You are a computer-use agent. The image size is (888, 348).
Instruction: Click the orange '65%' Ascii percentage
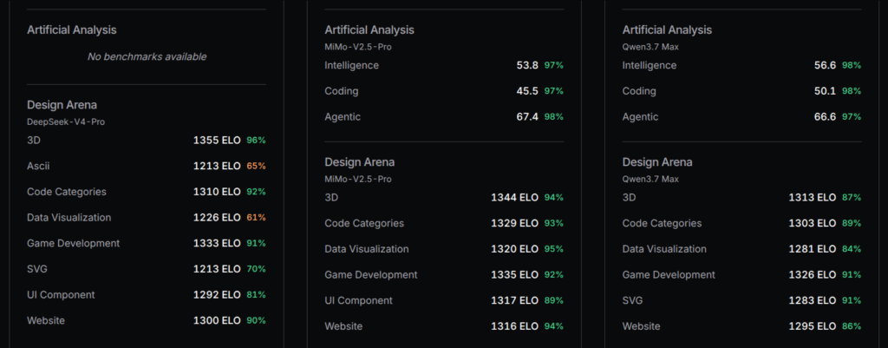click(x=256, y=166)
